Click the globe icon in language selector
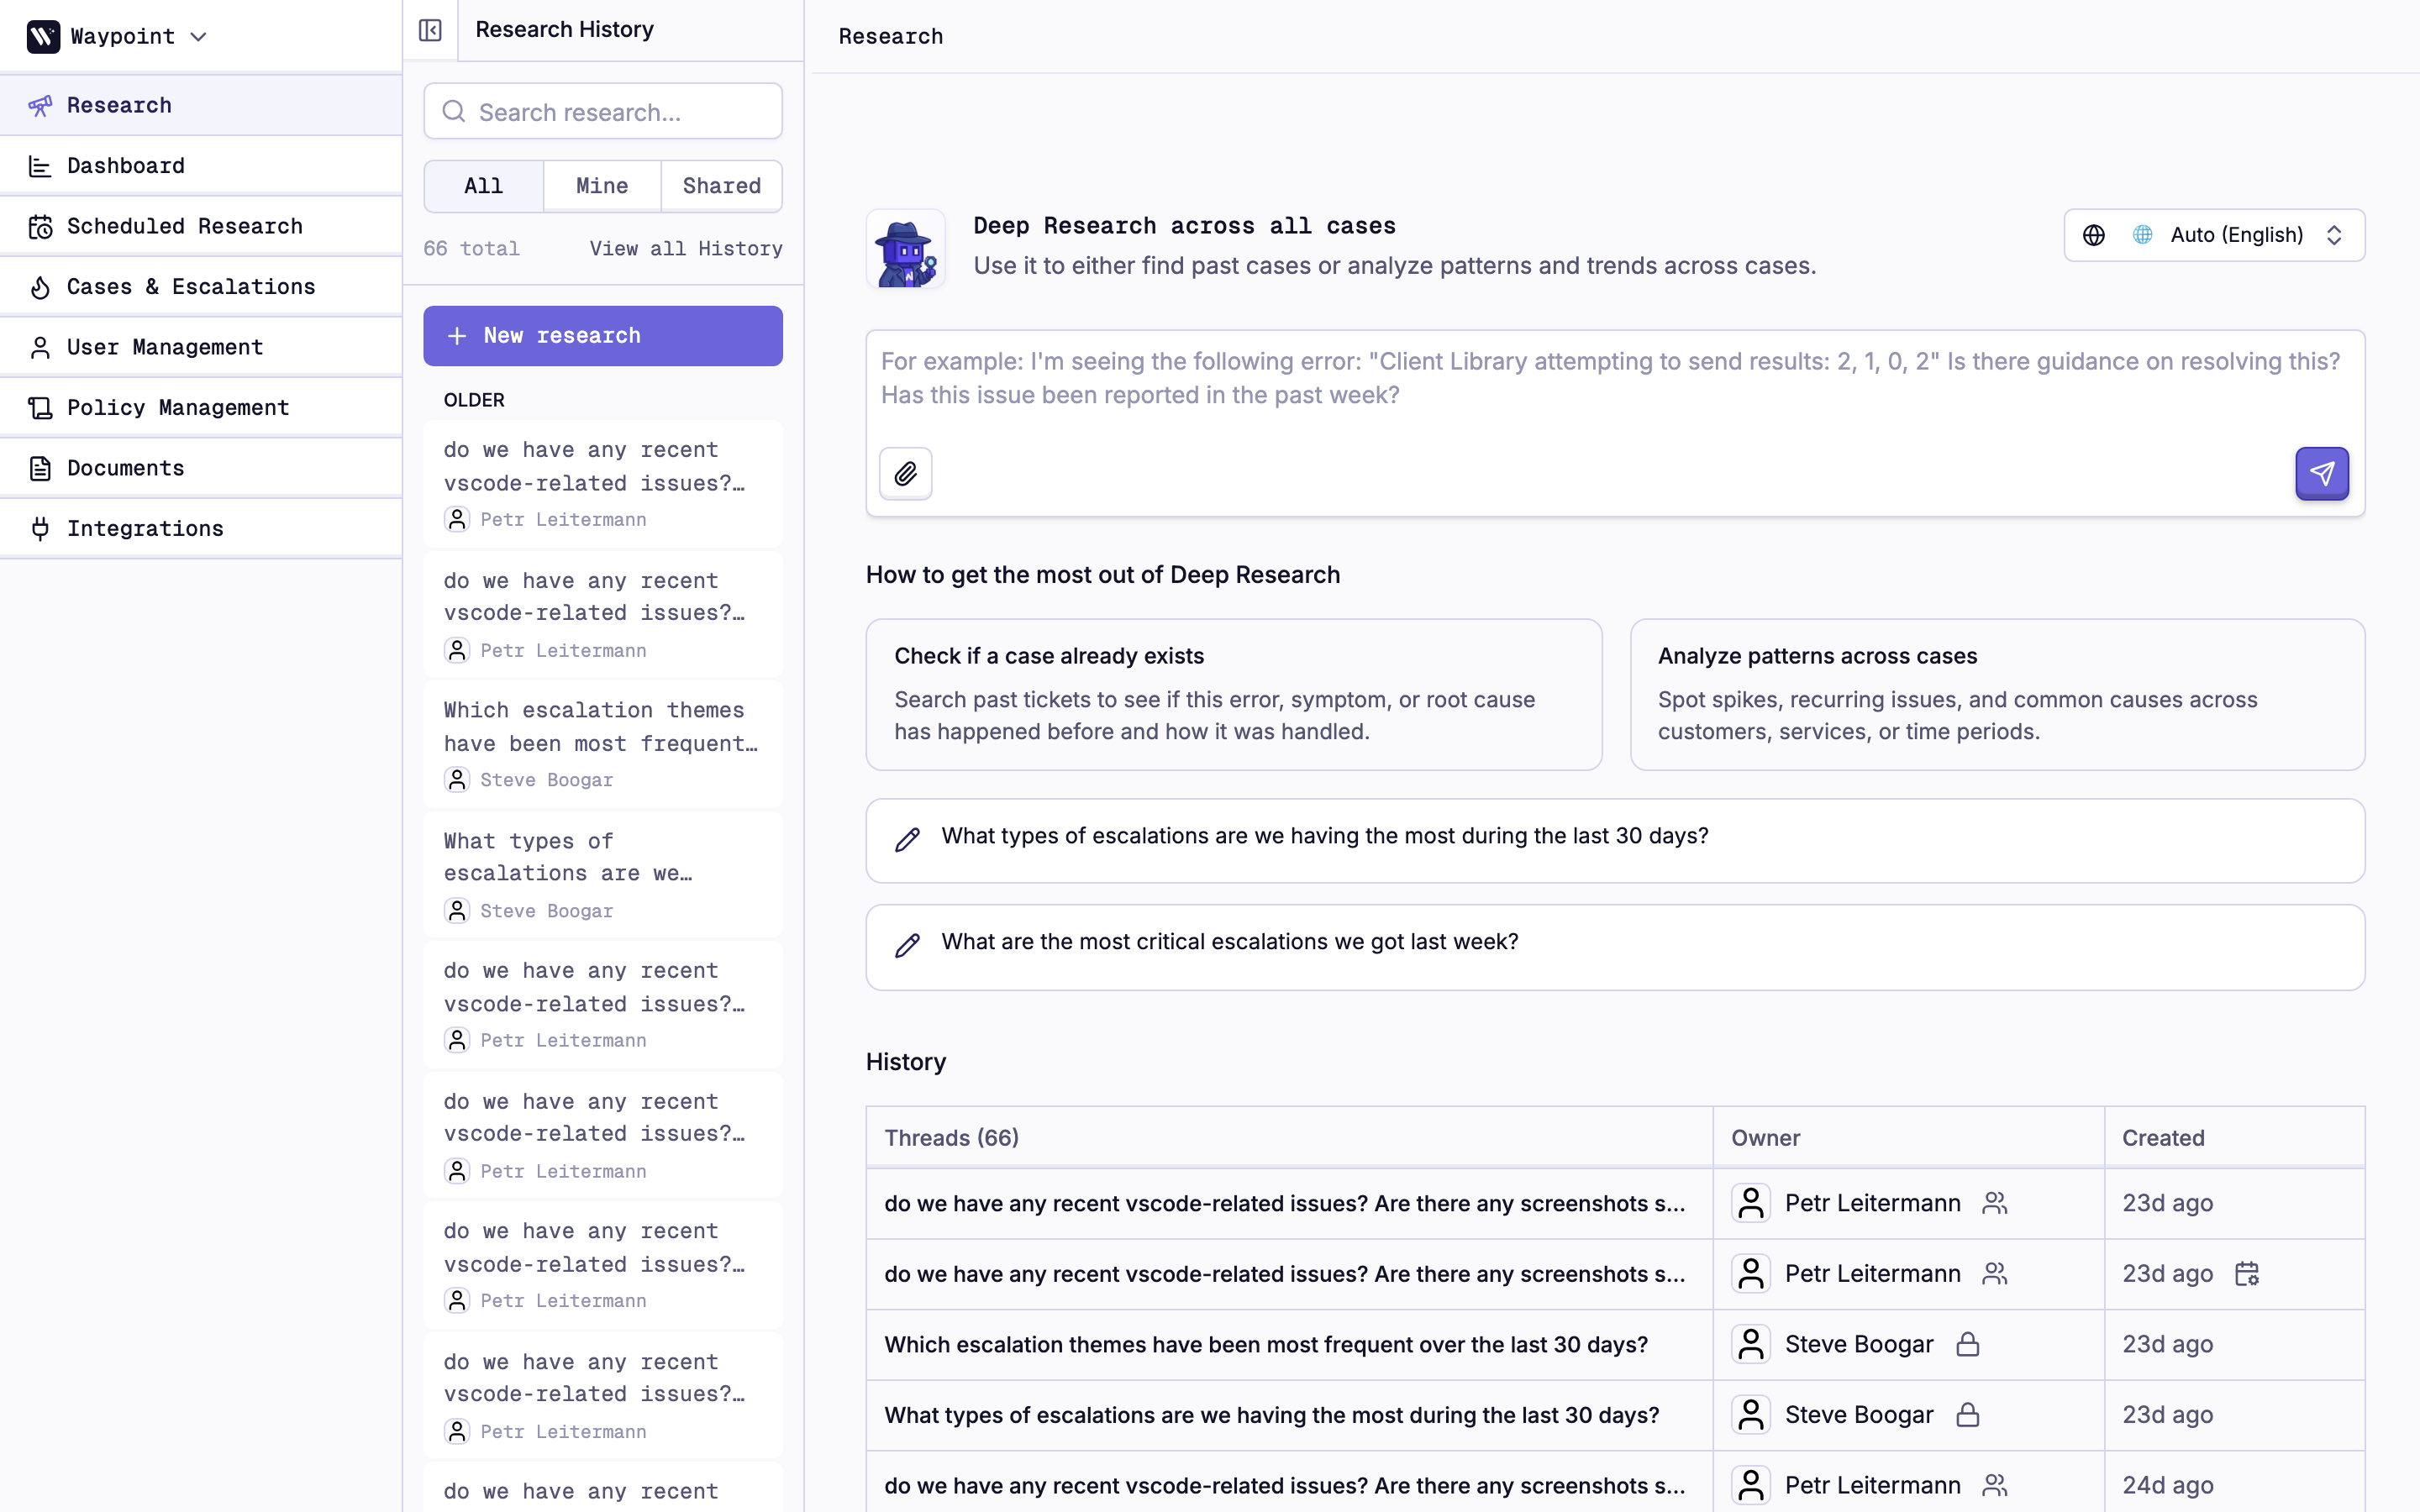This screenshot has height=1512, width=2420. tap(2094, 235)
